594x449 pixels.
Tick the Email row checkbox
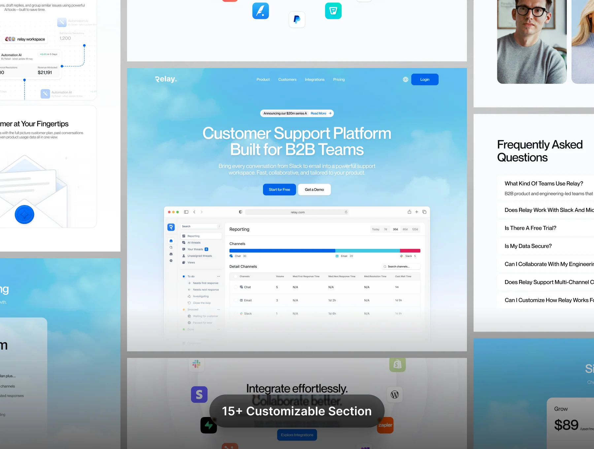tap(236, 300)
